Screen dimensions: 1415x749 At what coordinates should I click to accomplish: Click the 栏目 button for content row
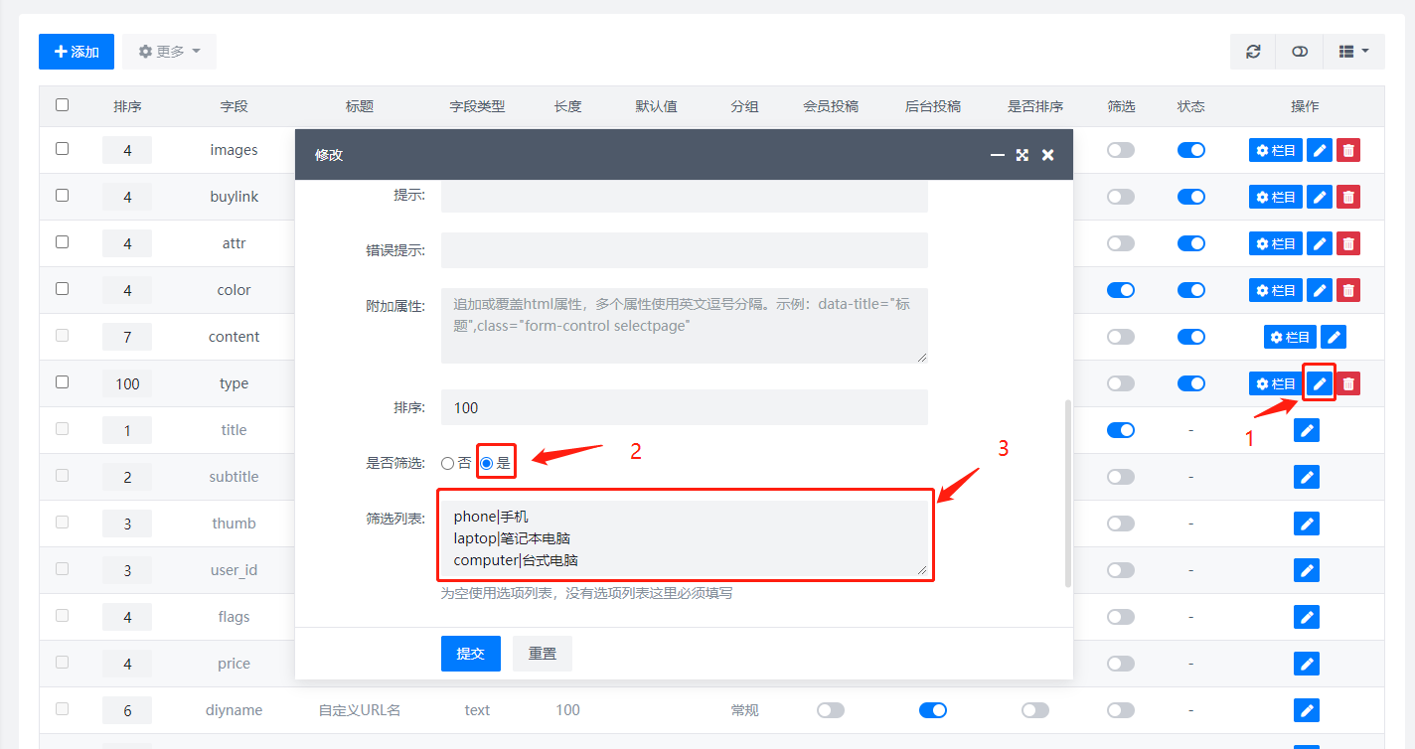(x=1290, y=337)
